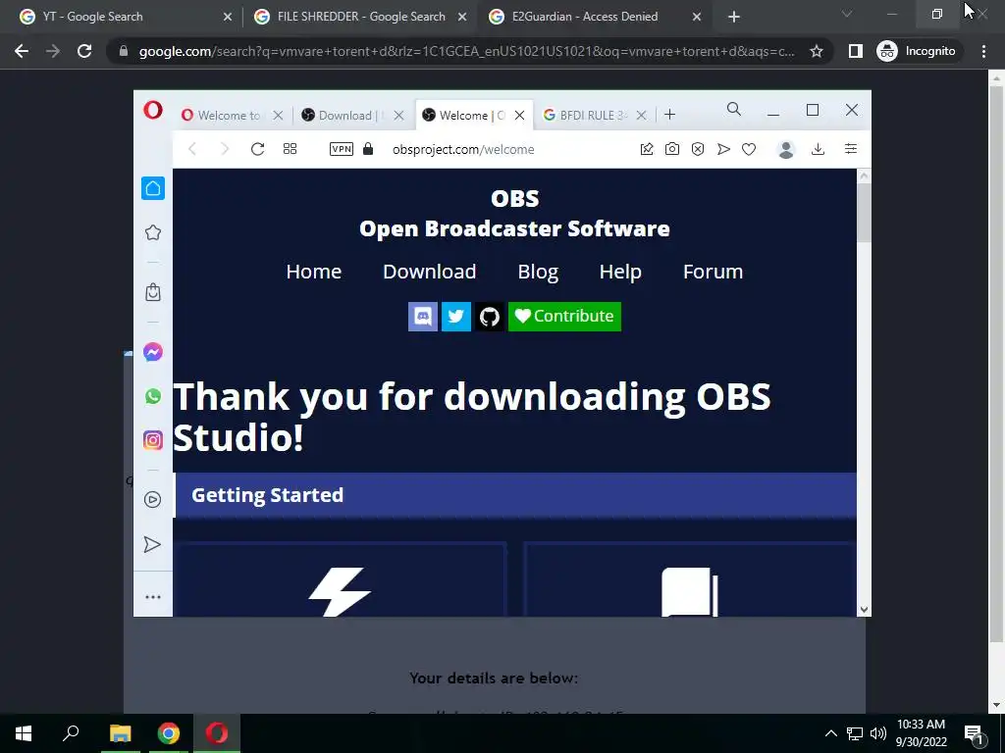Open the OBS Blog link
Viewport: 1005px width, 753px height.
538,273
